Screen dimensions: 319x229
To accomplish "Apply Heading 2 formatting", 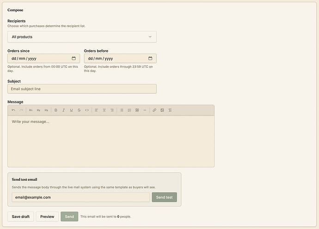I will click(x=38, y=110).
